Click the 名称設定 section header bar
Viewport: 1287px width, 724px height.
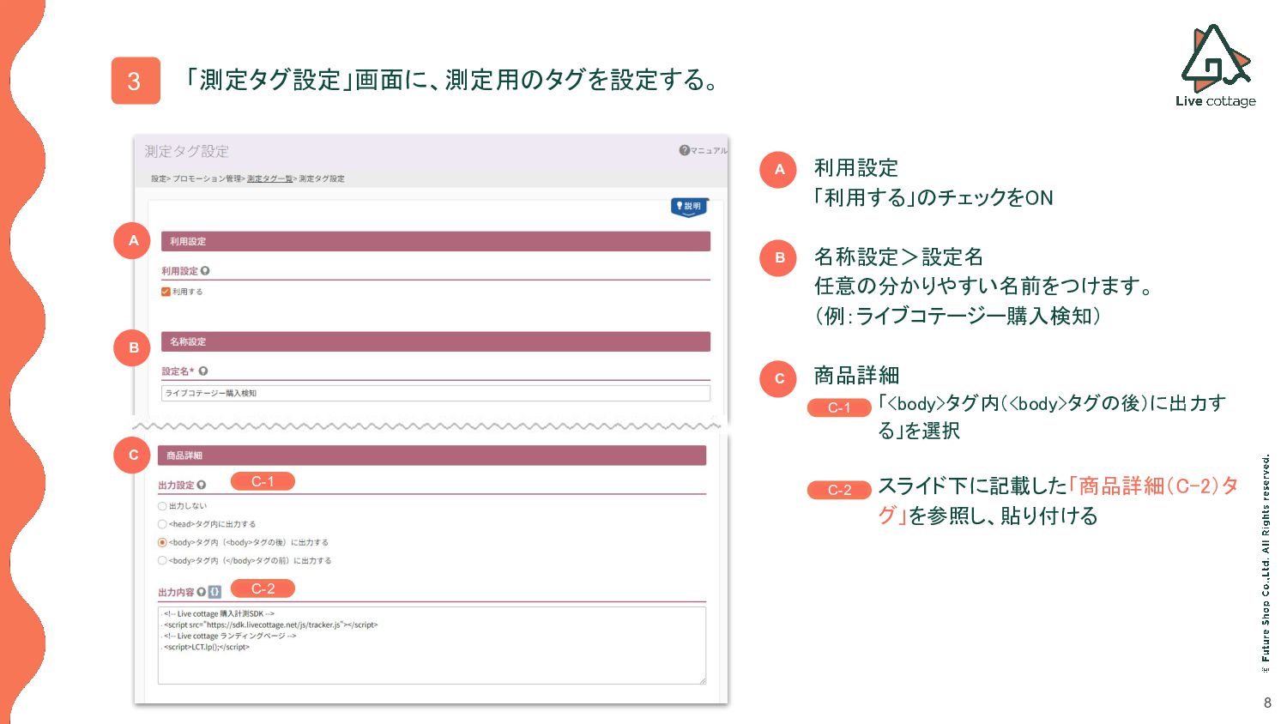pyautogui.click(x=436, y=341)
